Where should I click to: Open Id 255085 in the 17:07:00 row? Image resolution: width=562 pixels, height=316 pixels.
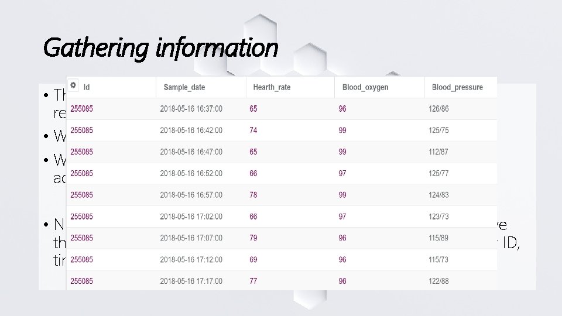click(x=82, y=238)
